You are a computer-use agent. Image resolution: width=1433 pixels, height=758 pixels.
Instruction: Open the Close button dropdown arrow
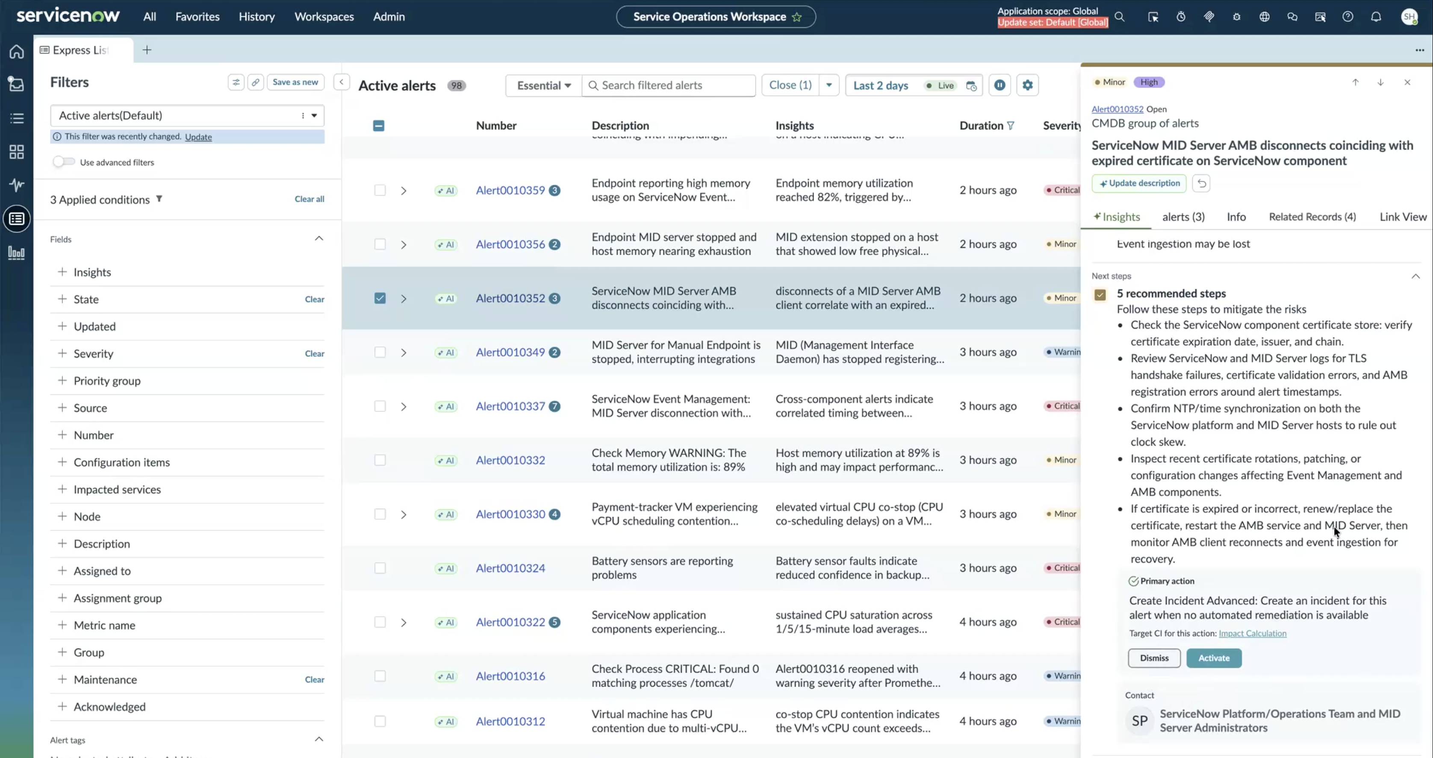tap(829, 85)
